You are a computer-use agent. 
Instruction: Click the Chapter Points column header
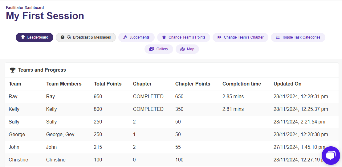tap(193, 84)
